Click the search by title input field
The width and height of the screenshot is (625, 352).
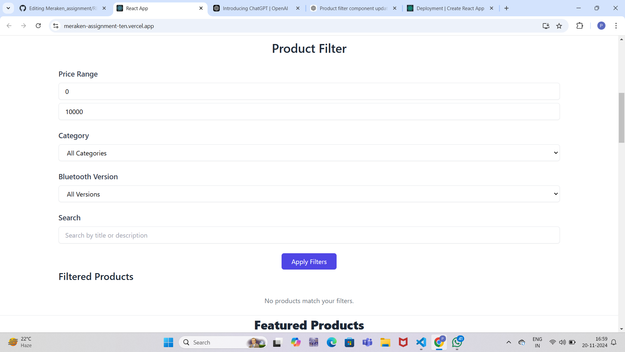click(x=309, y=235)
